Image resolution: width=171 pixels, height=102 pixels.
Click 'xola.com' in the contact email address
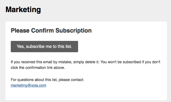point(39,85)
